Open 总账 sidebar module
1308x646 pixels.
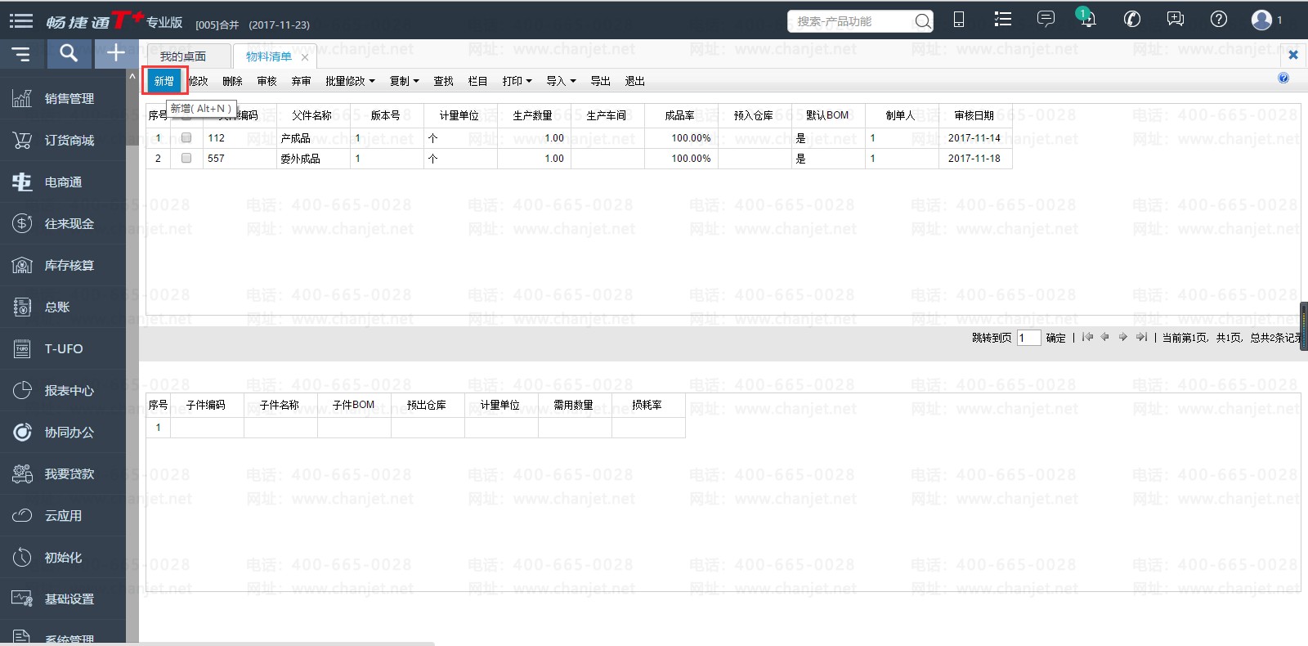(x=63, y=307)
